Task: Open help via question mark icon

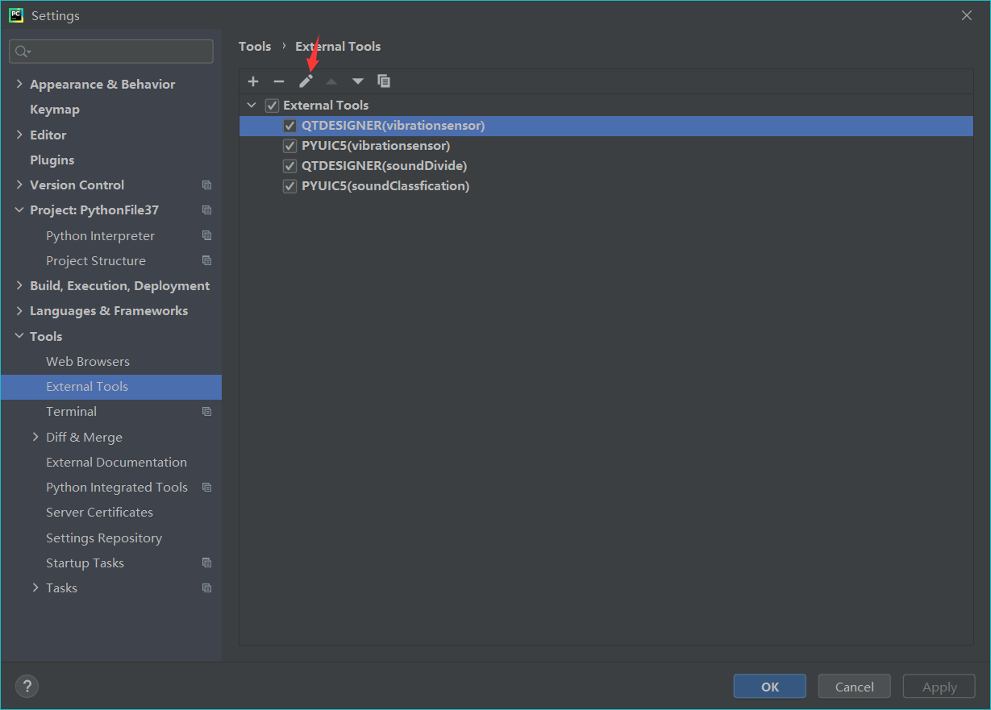Action: (x=27, y=686)
